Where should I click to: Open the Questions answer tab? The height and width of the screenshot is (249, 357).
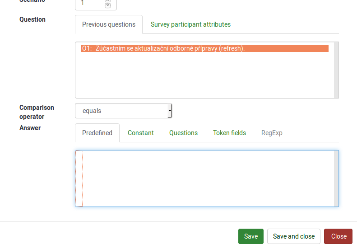point(183,133)
